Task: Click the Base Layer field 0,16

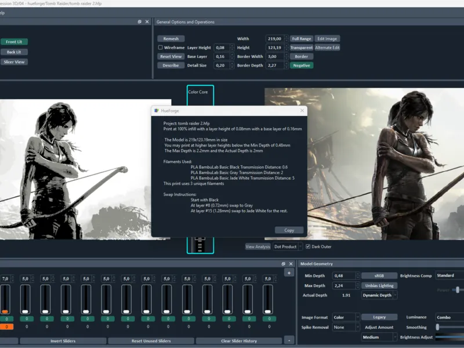Action: click(222, 56)
